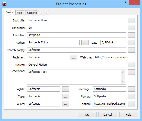Open the browse button beside Subject
The image size is (142, 121).
click(x=131, y=65)
